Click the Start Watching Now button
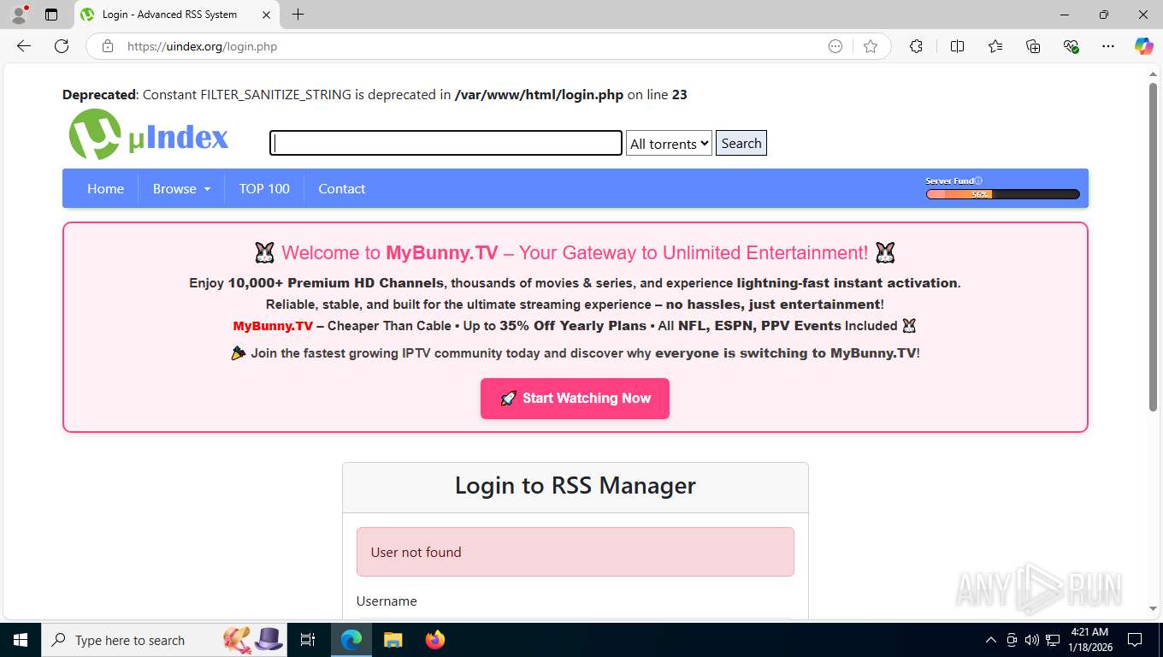1163x657 pixels. (575, 399)
